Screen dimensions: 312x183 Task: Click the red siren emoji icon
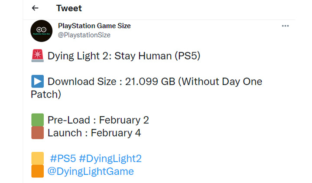tap(37, 56)
